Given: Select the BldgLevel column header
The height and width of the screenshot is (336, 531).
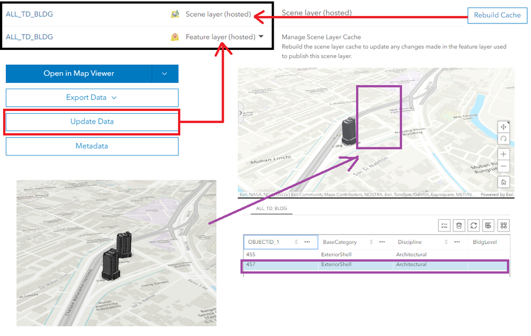Looking at the screenshot, I should [x=485, y=242].
